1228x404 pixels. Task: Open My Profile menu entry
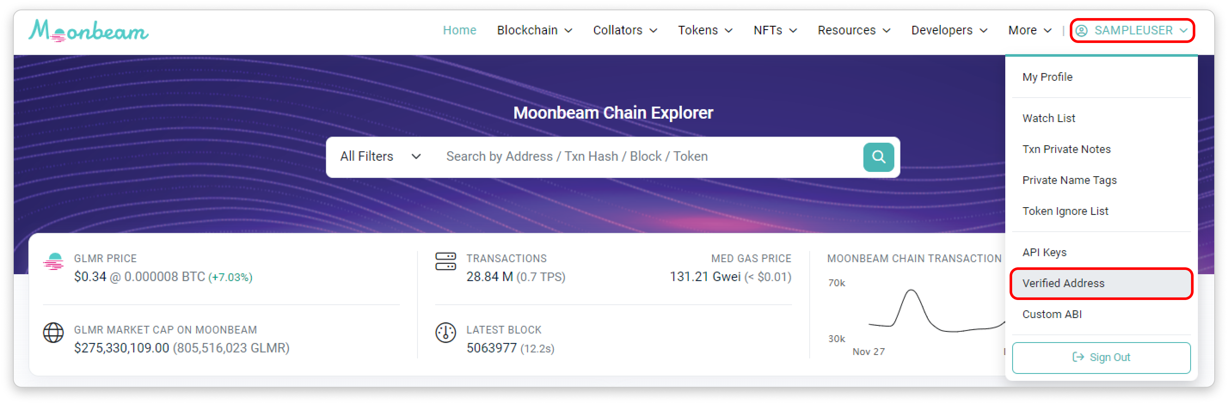coord(1047,77)
